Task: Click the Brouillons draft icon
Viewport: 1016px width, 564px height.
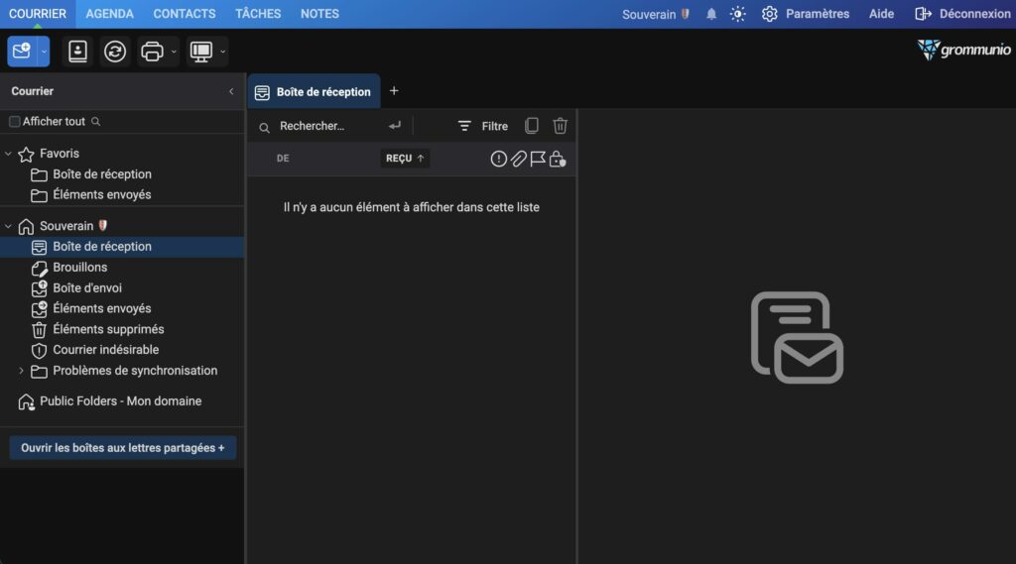Action: point(39,268)
